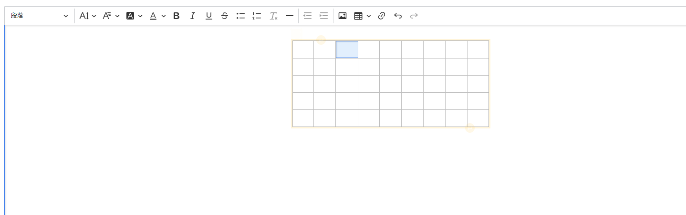Insert a numbered list
The image size is (686, 215).
[x=257, y=16]
